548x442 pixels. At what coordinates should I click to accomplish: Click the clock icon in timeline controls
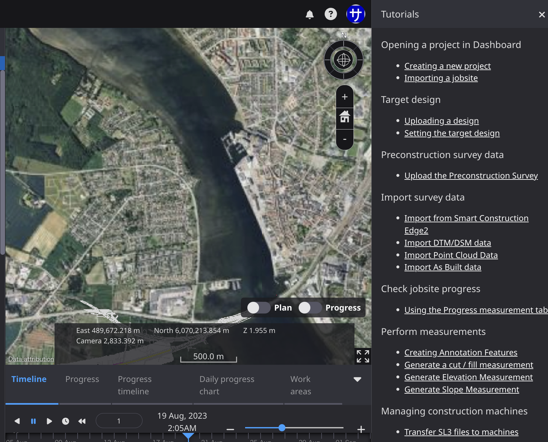pyautogui.click(x=66, y=421)
